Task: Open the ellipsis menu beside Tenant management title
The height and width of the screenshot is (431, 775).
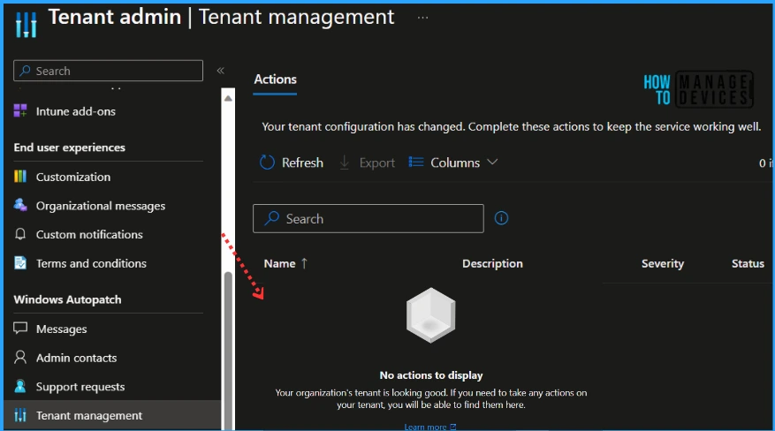Action: (x=422, y=18)
